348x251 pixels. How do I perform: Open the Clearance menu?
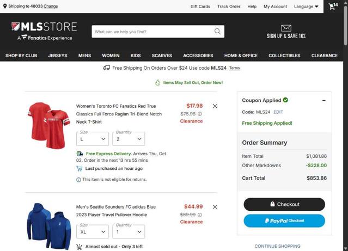(324, 56)
